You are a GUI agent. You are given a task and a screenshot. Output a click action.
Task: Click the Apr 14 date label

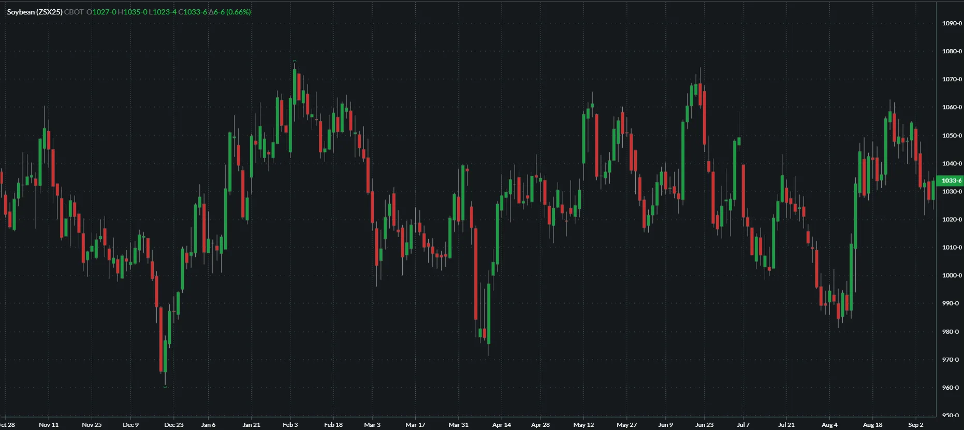tap(501, 425)
